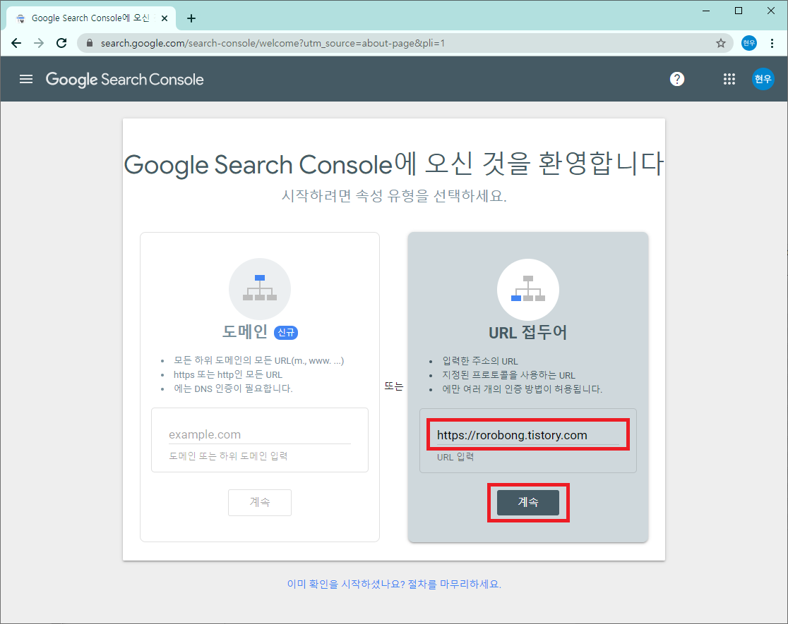Click the 신규 badge next to 도메인
The width and height of the screenshot is (788, 624).
(x=286, y=332)
